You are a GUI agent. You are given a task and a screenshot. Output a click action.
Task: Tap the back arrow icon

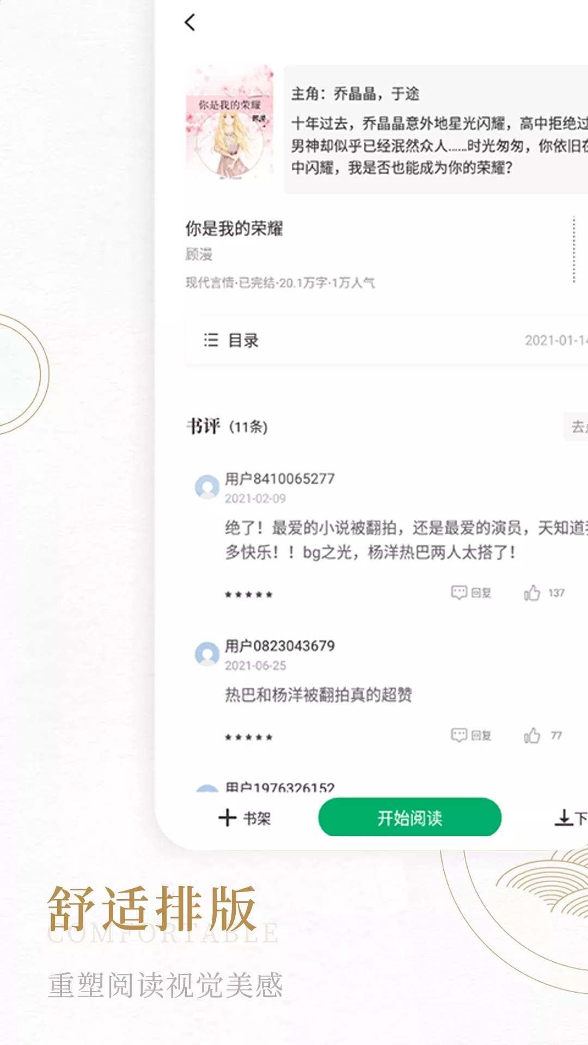point(190,22)
